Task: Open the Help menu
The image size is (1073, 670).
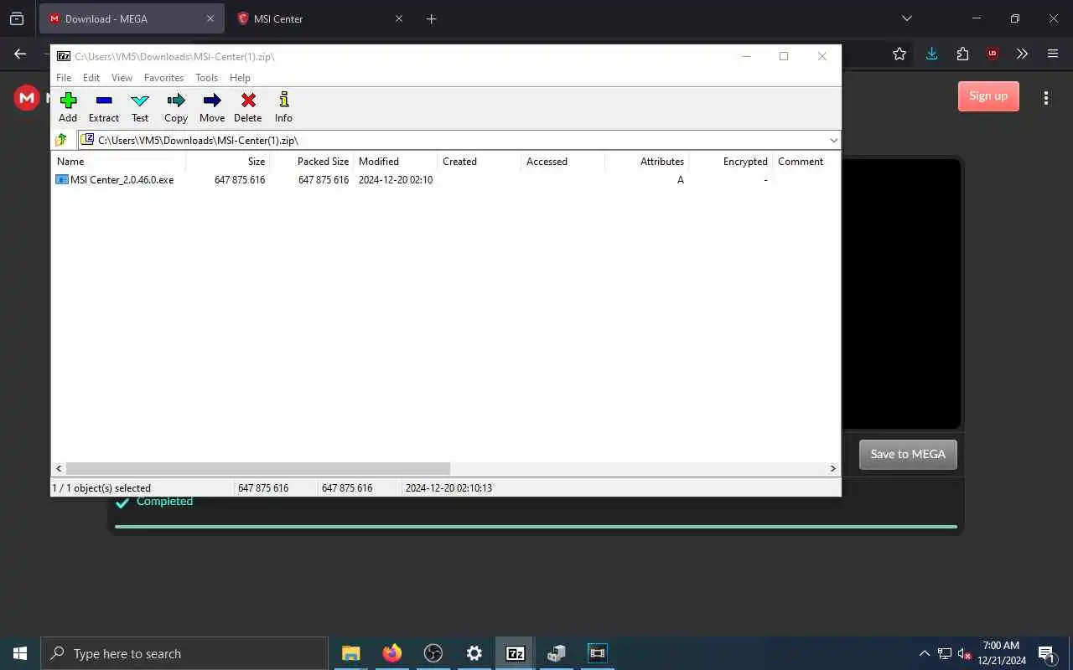Action: coord(240,78)
